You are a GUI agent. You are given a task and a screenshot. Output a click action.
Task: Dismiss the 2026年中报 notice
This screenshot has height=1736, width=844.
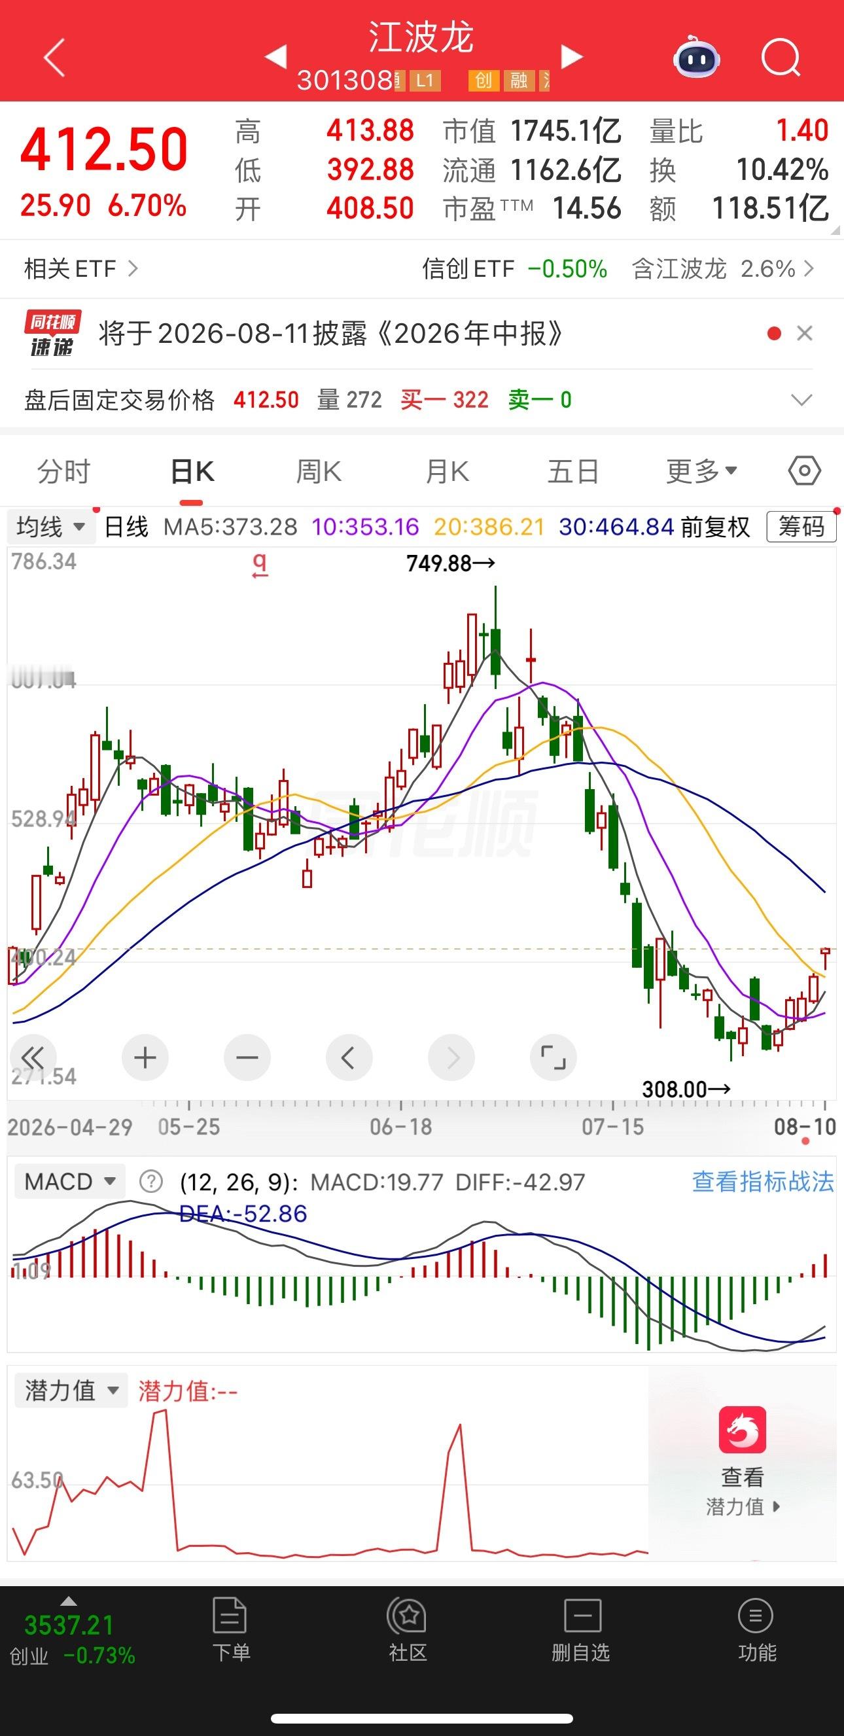point(804,333)
